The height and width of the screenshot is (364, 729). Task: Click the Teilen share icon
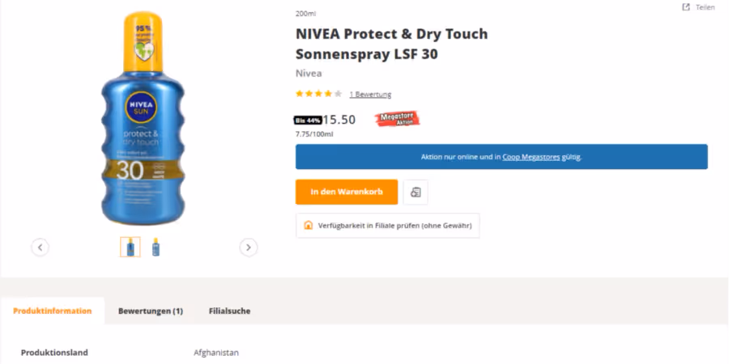tap(686, 7)
